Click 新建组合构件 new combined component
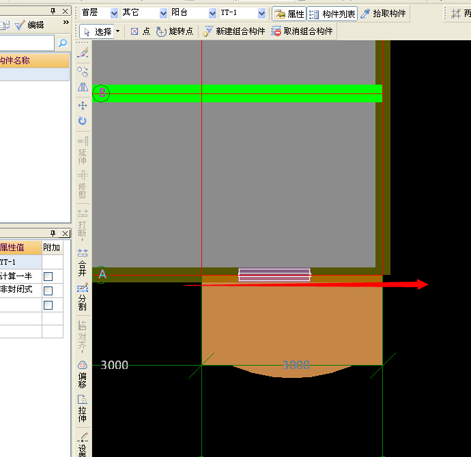 tap(233, 31)
